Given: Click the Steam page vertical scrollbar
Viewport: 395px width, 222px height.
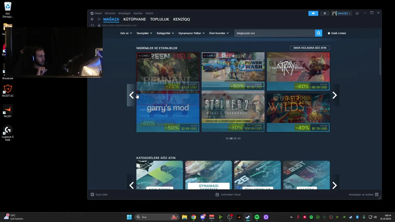Looking at the screenshot, I should coord(380,62).
